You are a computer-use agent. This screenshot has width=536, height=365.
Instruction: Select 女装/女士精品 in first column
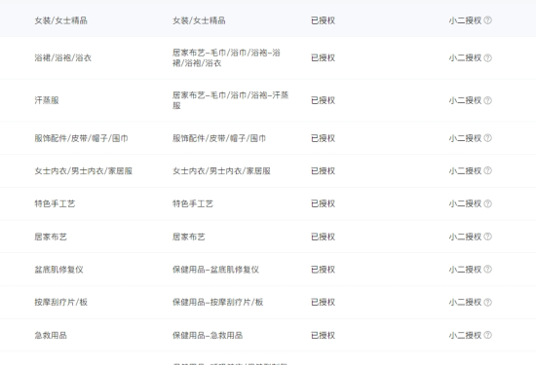point(60,20)
